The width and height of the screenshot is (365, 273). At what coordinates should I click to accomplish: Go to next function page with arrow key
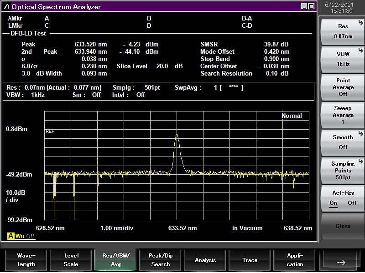(x=340, y=261)
